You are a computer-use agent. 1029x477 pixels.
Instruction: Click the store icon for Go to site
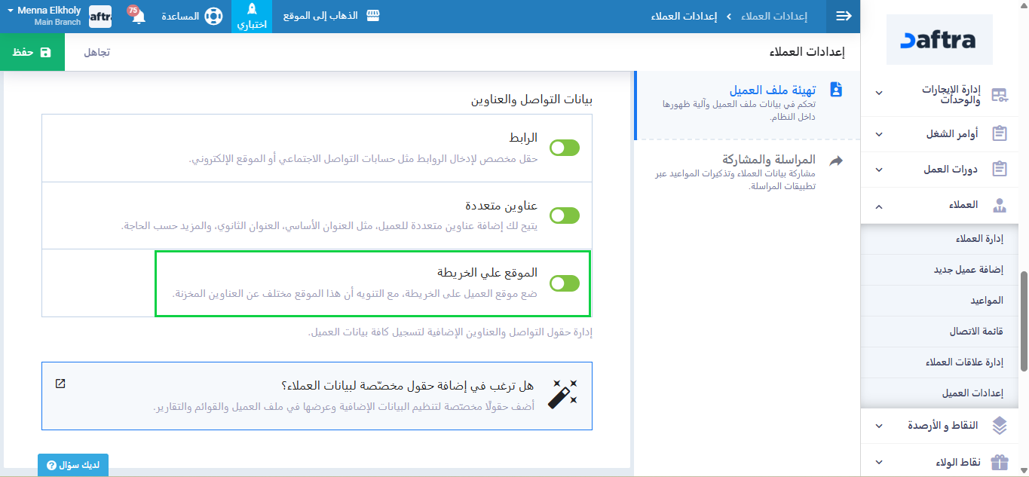(372, 16)
